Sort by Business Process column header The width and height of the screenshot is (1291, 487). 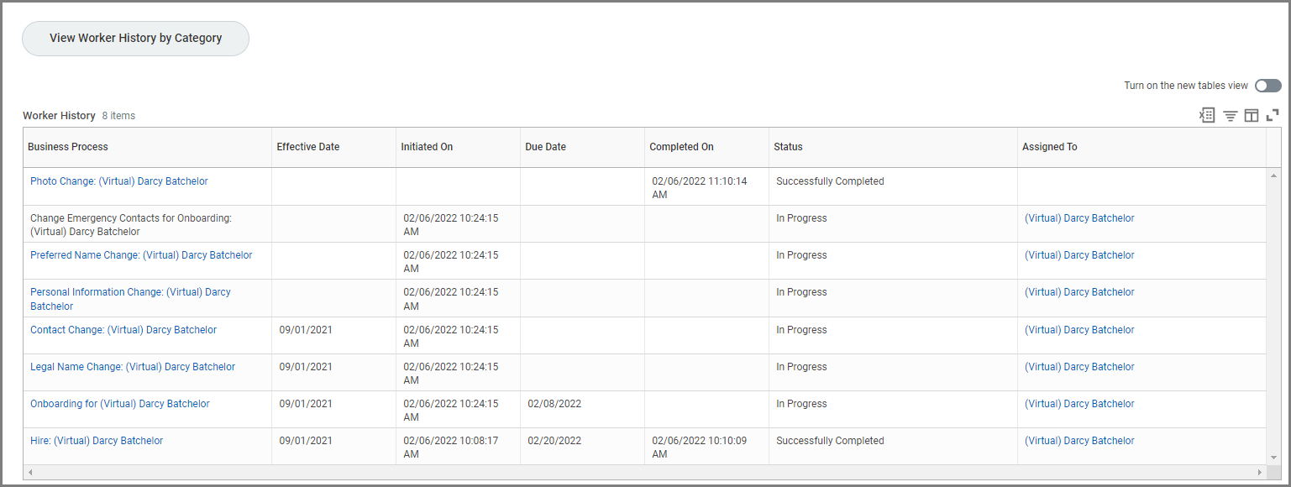[x=68, y=147]
